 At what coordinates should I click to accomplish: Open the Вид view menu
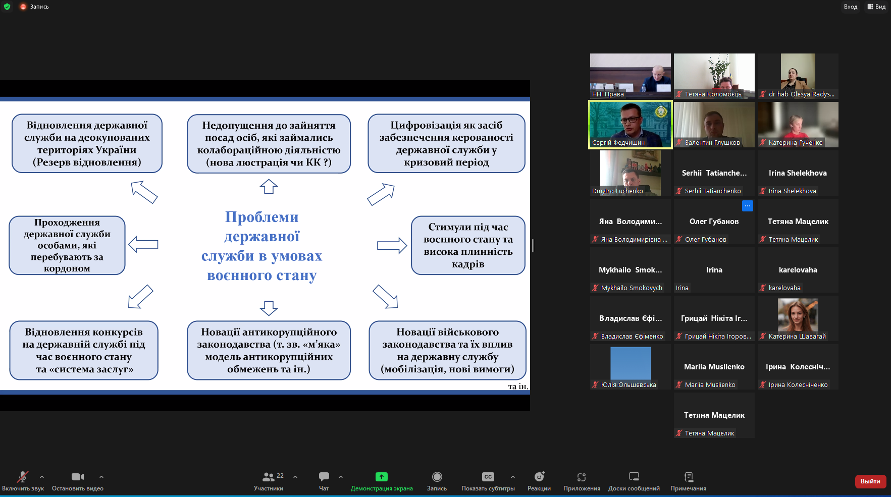(877, 7)
